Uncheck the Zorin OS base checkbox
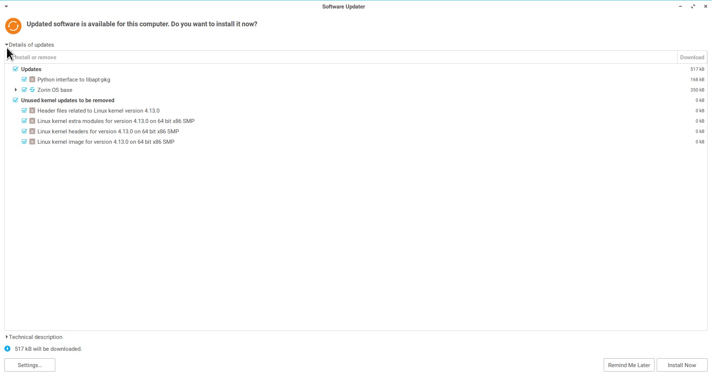 tap(24, 90)
